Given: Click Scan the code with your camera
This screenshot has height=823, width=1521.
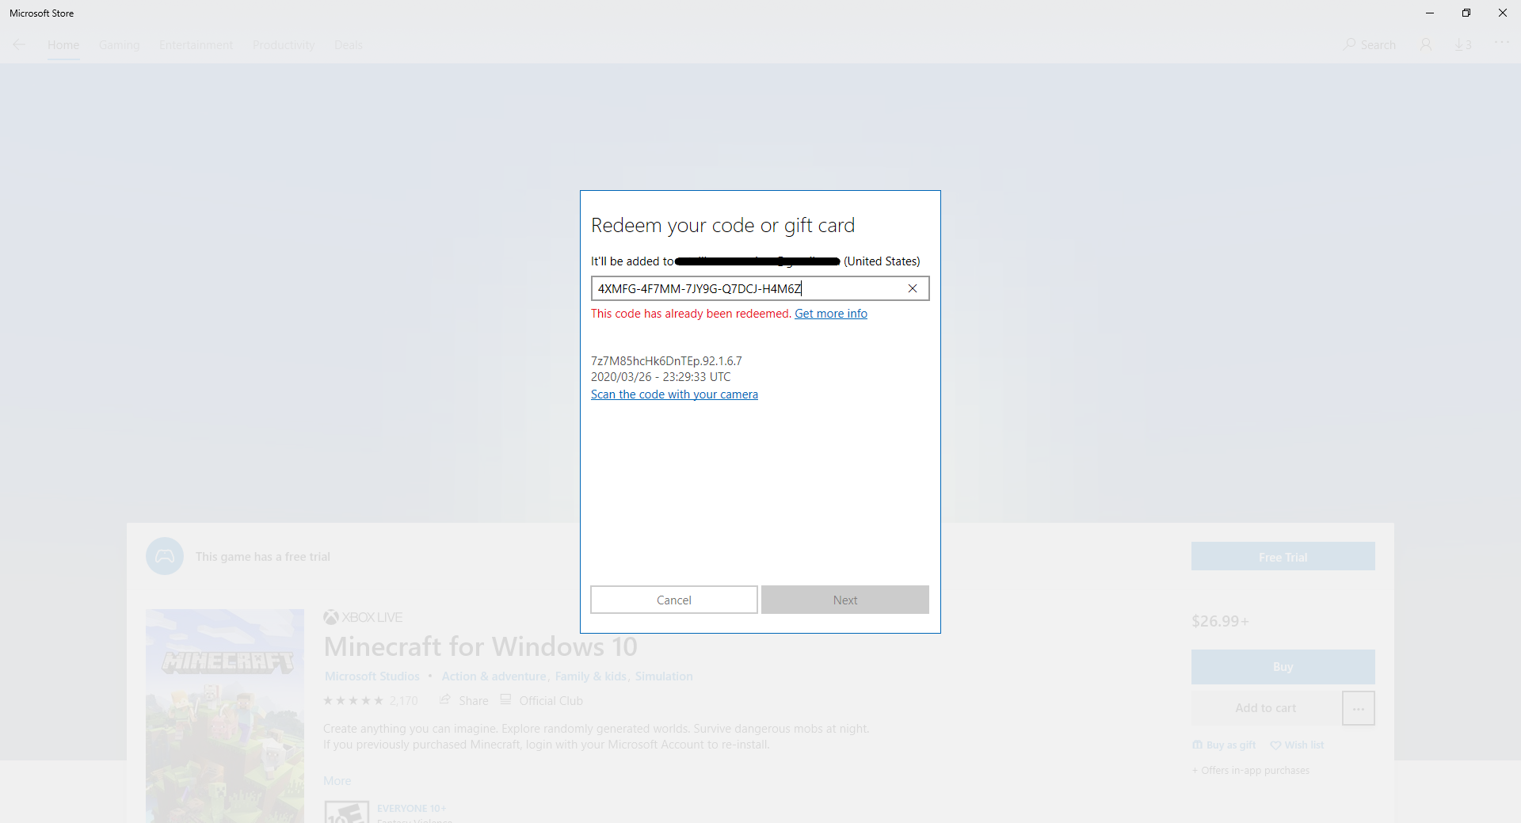Looking at the screenshot, I should (x=674, y=394).
